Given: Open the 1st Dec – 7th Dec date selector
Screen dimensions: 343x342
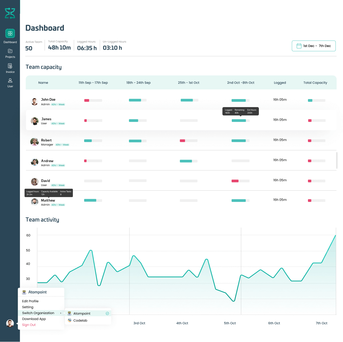Looking at the screenshot, I should point(314,46).
